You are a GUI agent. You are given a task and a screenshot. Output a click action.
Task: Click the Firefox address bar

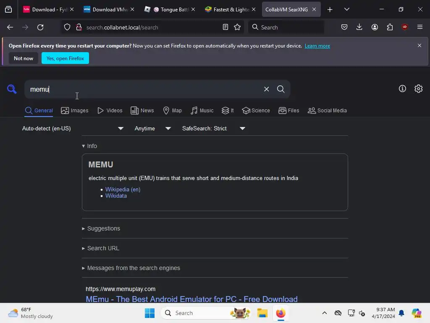(152, 27)
